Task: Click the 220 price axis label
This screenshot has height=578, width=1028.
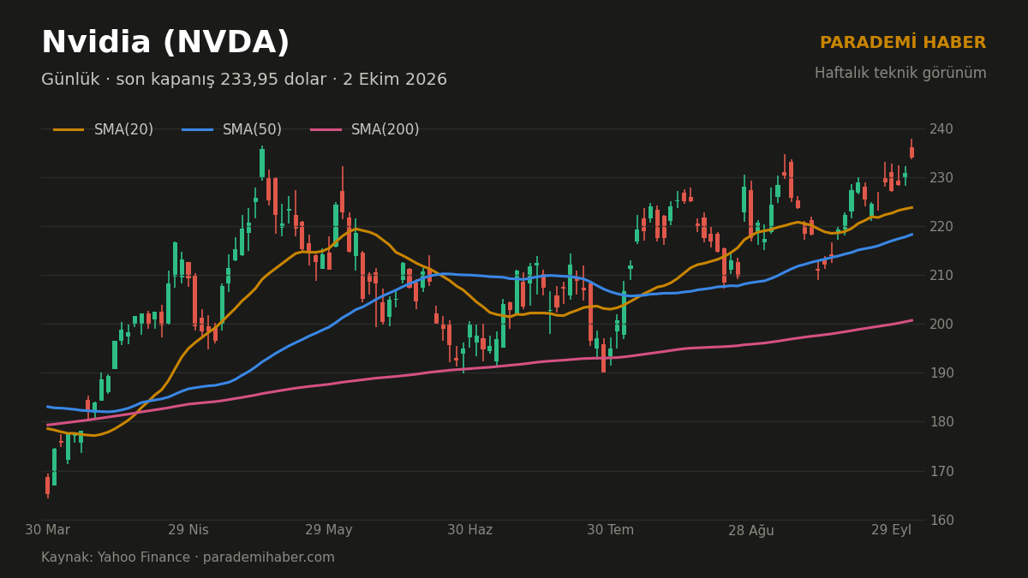Action: tap(941, 226)
